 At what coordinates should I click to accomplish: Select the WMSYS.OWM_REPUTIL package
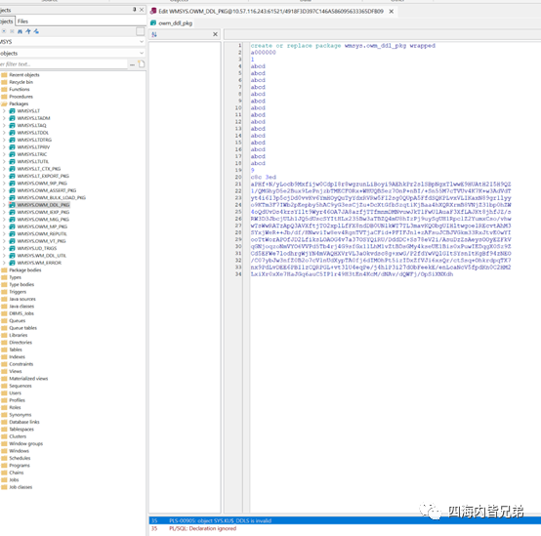coord(42,234)
